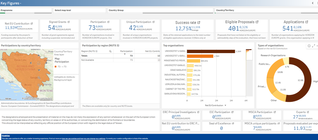Open the Success rate detail link icon
Screen dimensions: 318x140
199,23
